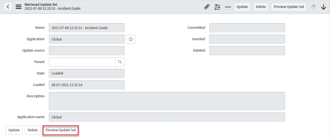Viewport: 330px width, 137px height.
Task: Click the Parent field lookup magnifier
Action: pyautogui.click(x=120, y=62)
